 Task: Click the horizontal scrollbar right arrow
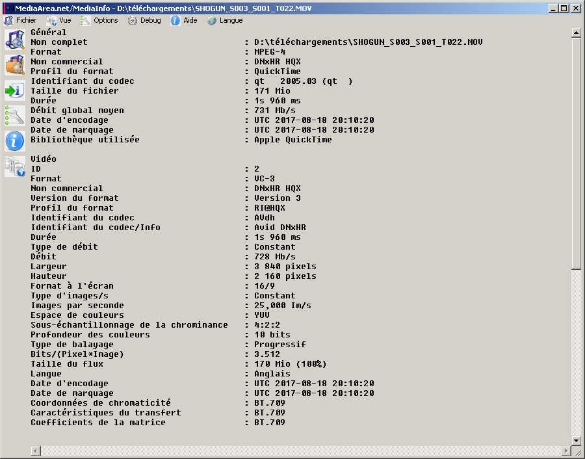(566, 451)
